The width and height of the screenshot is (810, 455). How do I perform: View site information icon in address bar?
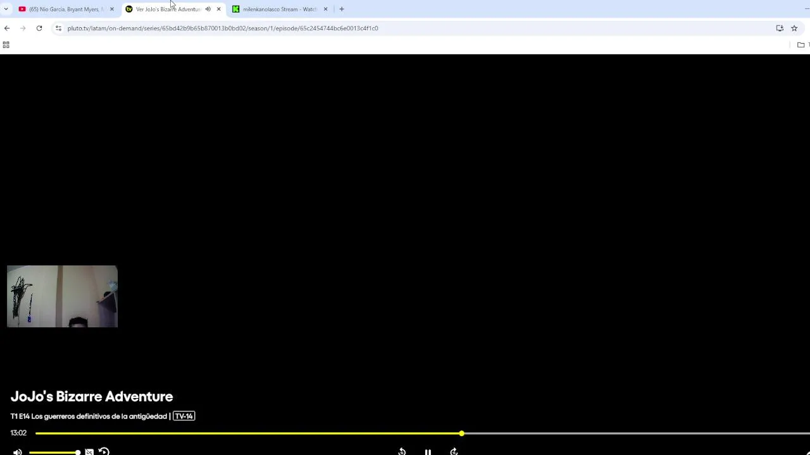pyautogui.click(x=58, y=28)
